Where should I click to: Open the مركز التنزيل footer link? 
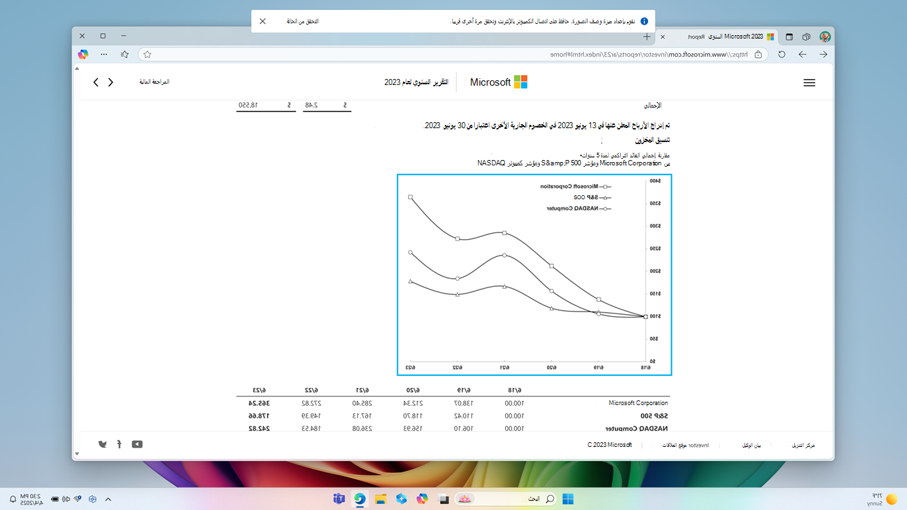(803, 445)
